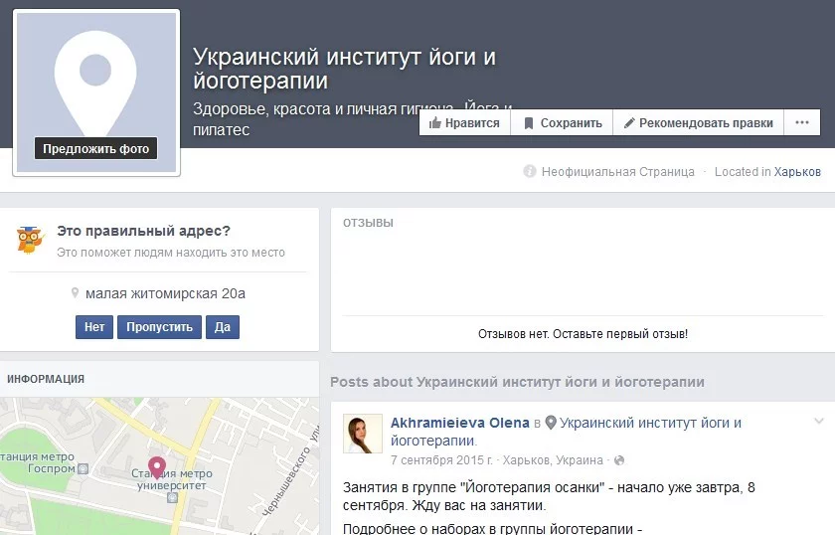Open the three-dots more options menu
835x535 pixels.
pos(802,123)
